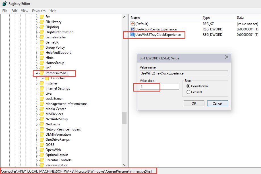Click the HomeGroup folder icon
The height and width of the screenshot is (174, 261).
point(42,63)
